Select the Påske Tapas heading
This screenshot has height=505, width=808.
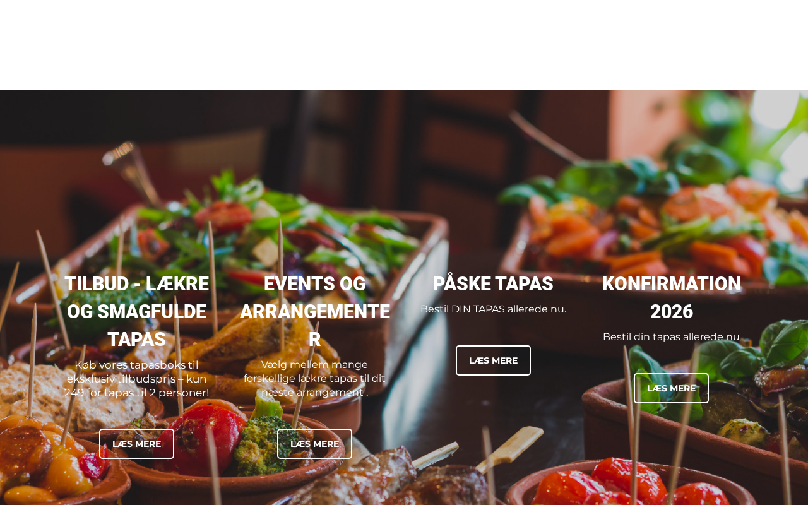493,284
